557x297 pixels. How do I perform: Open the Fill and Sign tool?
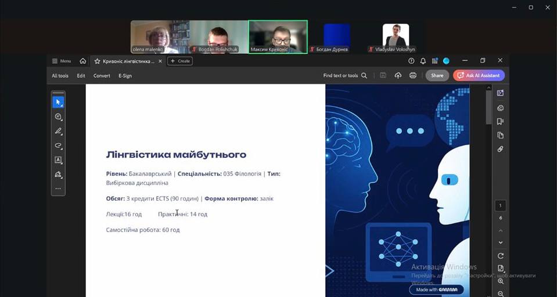(58, 174)
